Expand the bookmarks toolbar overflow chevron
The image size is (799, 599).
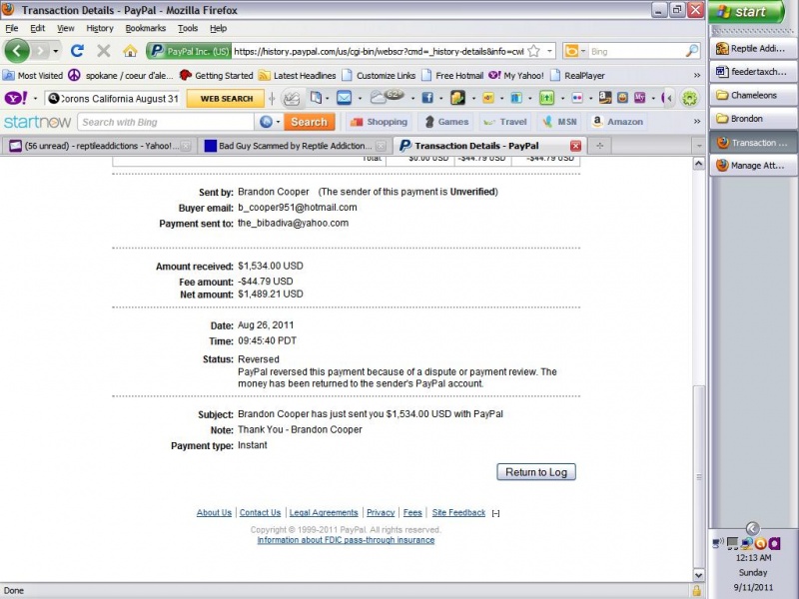pyautogui.click(x=696, y=76)
